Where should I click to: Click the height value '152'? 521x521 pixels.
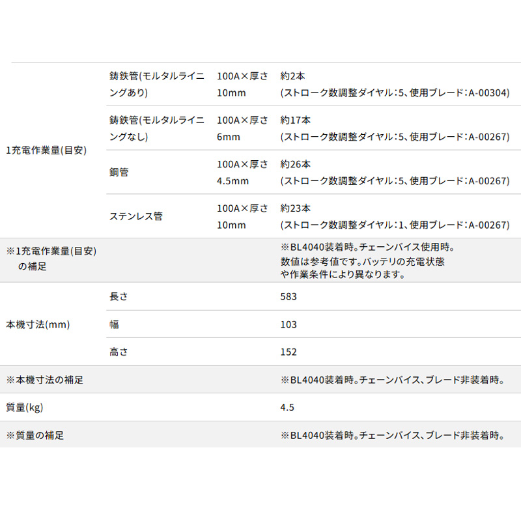tap(289, 352)
